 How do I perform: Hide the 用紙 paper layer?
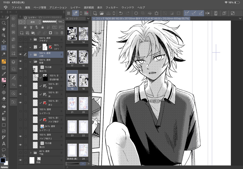(x=20, y=160)
